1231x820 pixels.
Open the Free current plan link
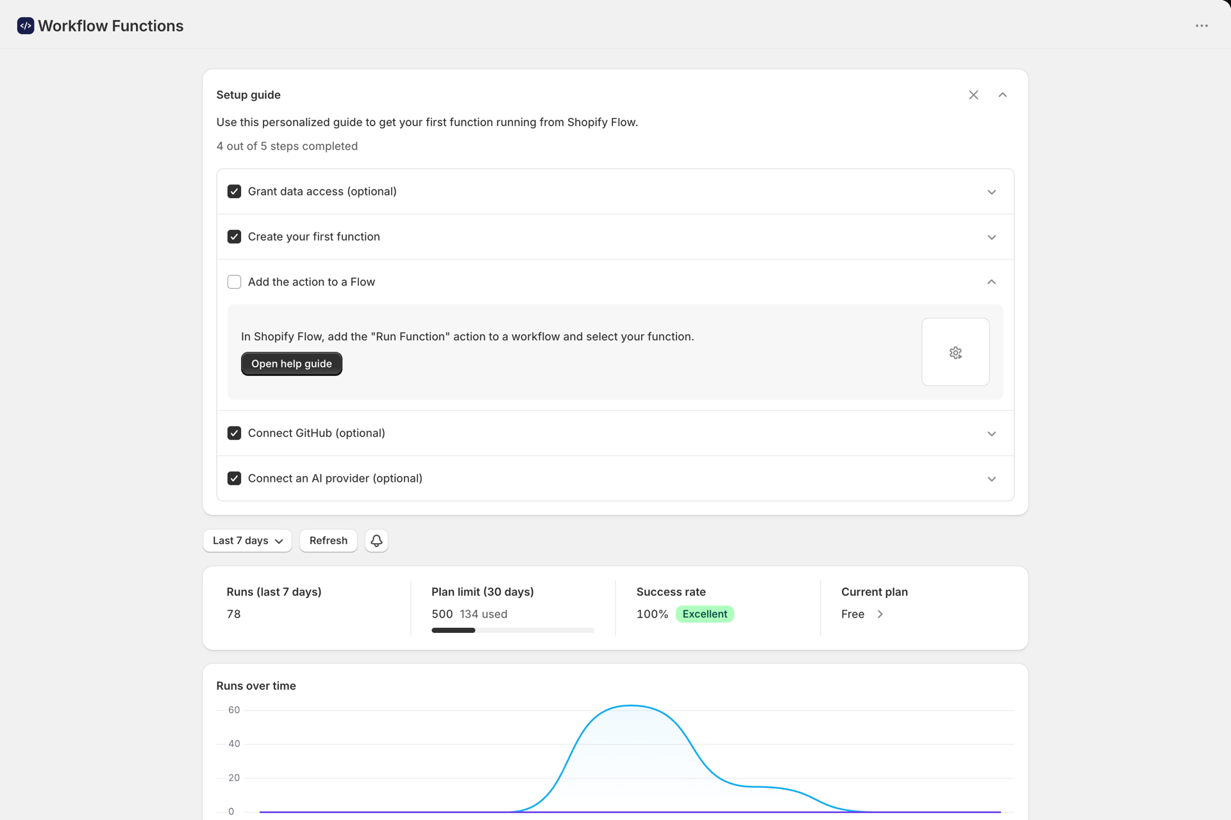point(862,614)
